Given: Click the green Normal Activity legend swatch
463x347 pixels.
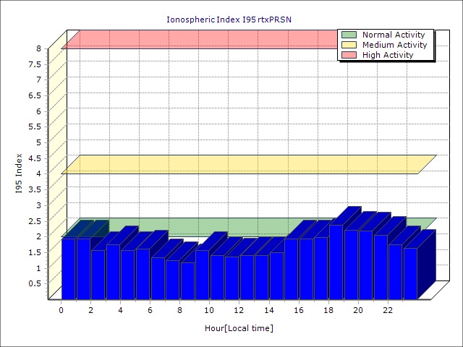Looking at the screenshot, I should 349,35.
